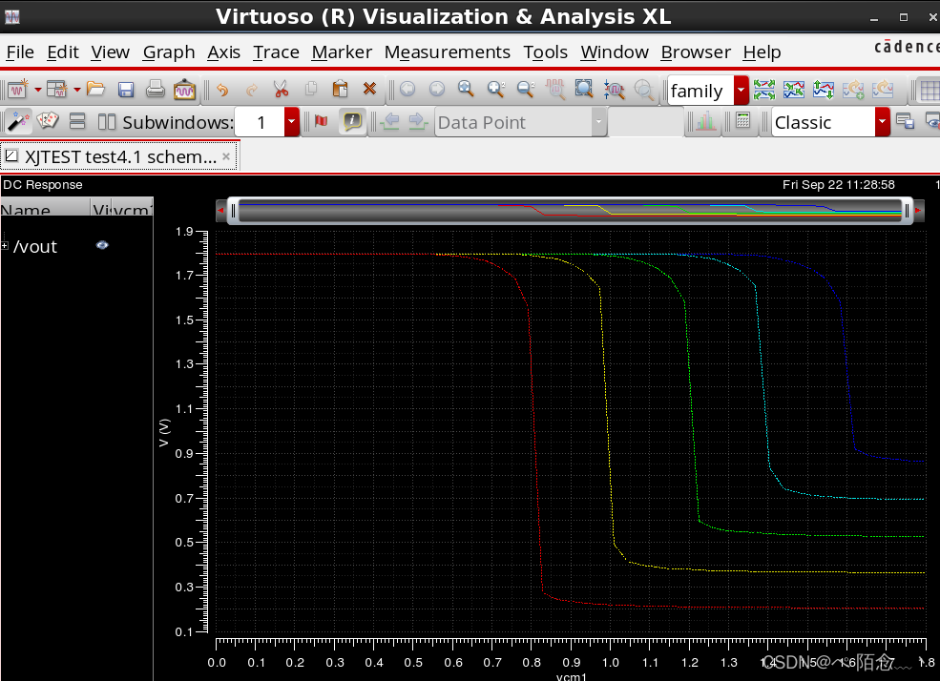
Task: Click the Fit to window zoom icon
Action: (584, 90)
